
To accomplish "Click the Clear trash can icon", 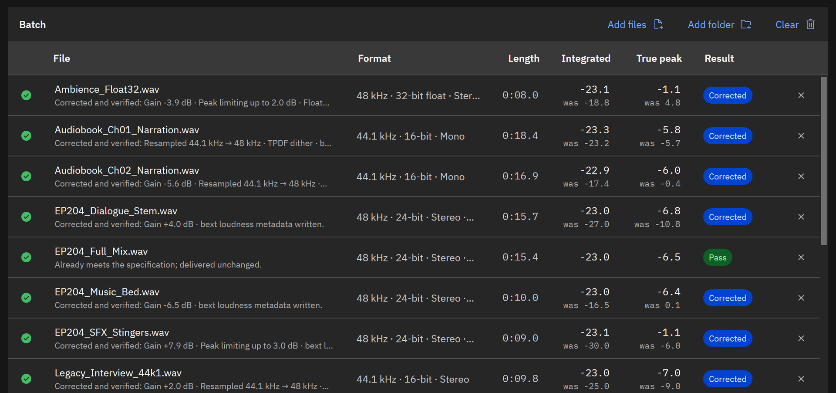I will point(810,24).
